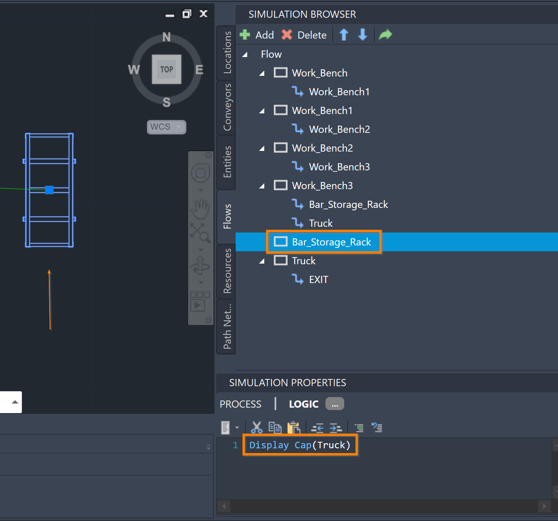Screen dimensions: 558x521
Task: Click the Delete button label
Action: [x=312, y=35]
